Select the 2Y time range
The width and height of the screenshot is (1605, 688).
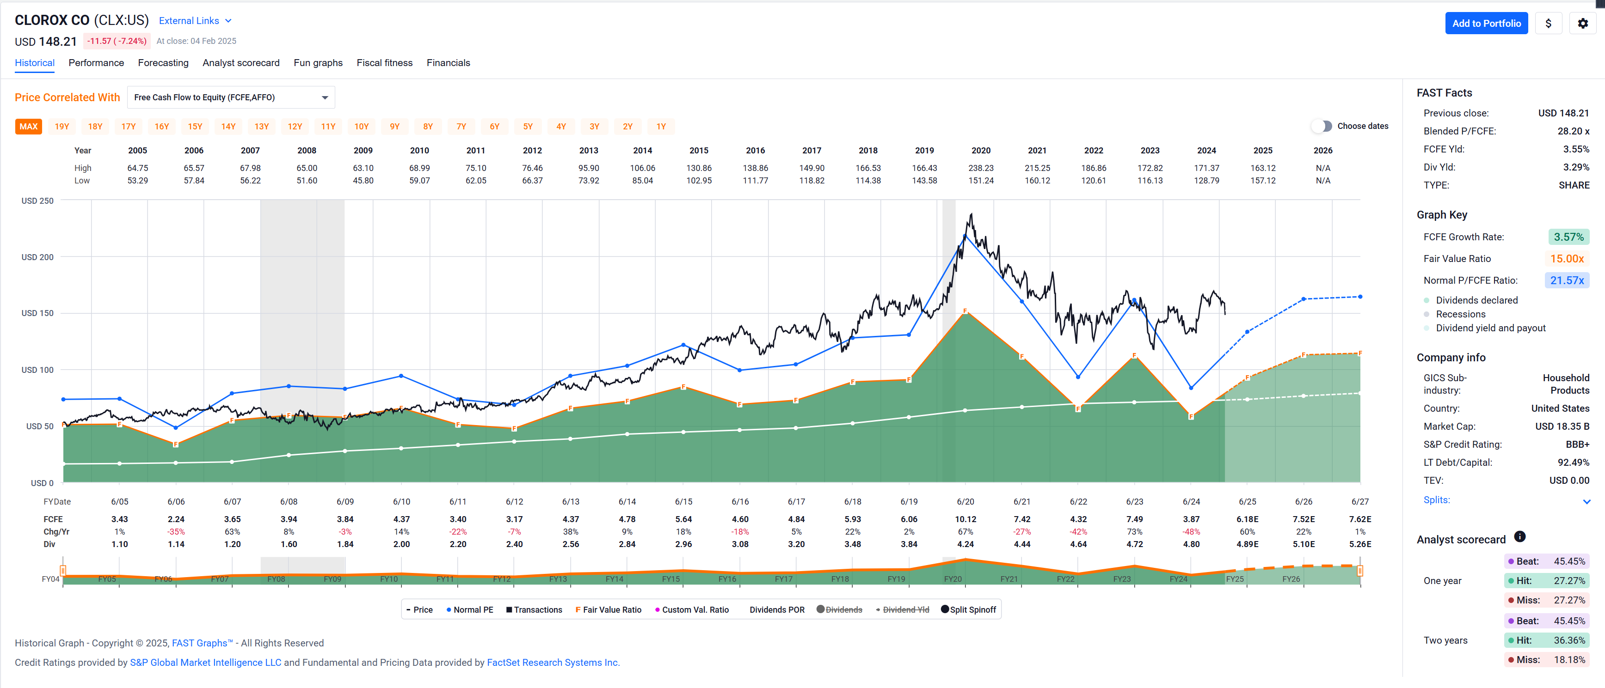pyautogui.click(x=627, y=127)
